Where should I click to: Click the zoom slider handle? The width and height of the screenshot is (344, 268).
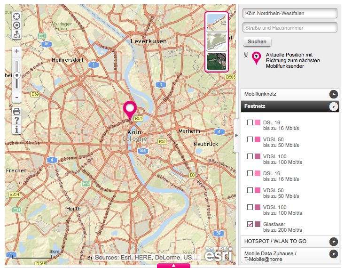point(16,75)
